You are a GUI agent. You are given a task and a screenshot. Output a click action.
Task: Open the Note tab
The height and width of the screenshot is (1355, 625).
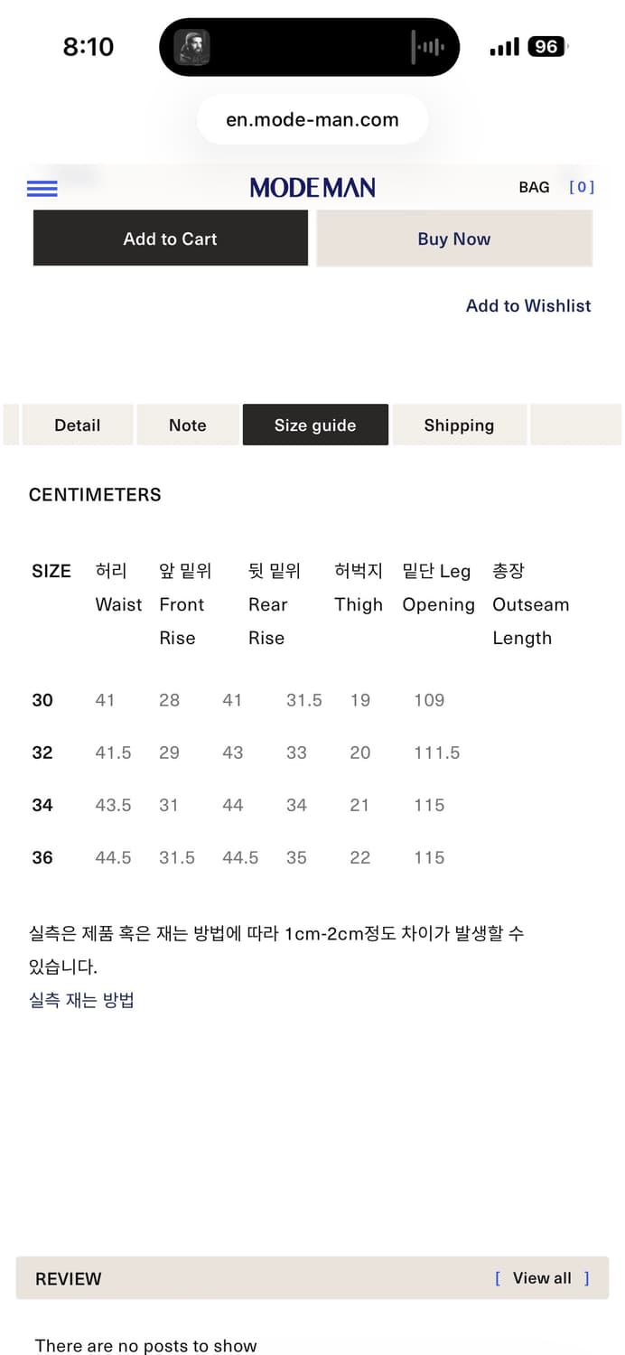click(187, 425)
